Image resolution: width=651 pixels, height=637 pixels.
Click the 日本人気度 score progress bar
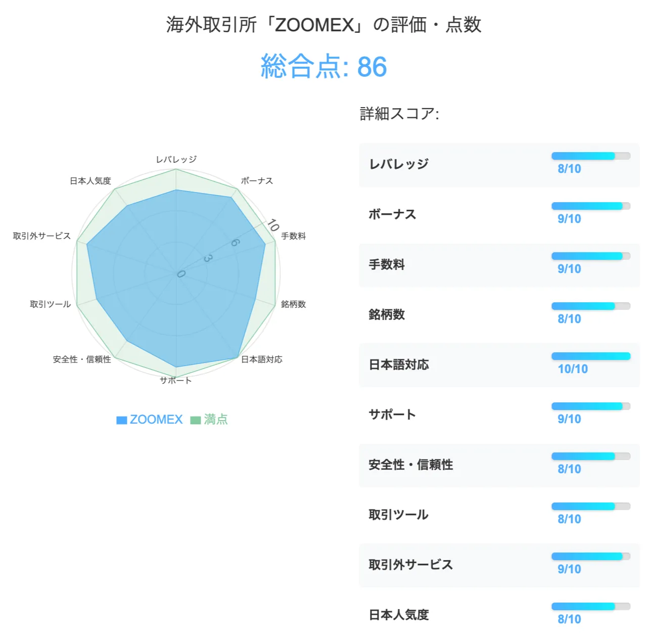(591, 607)
